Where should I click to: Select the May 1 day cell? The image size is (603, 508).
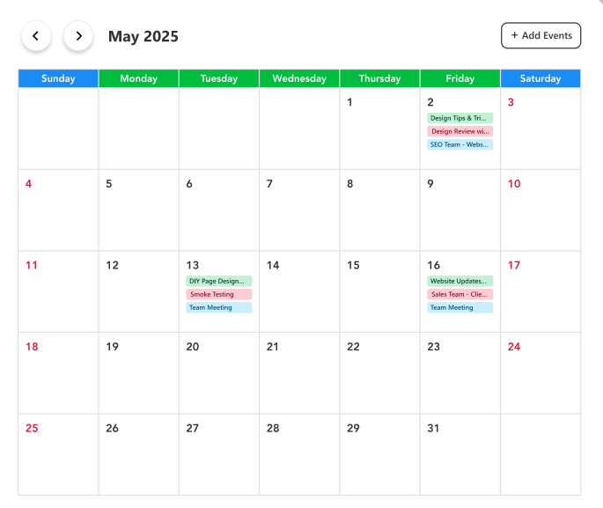pyautogui.click(x=379, y=129)
